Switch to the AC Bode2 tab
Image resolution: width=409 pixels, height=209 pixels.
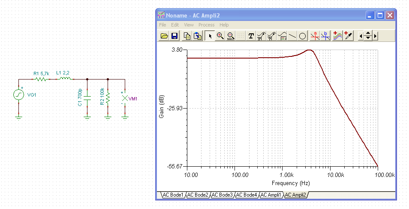click(x=198, y=195)
